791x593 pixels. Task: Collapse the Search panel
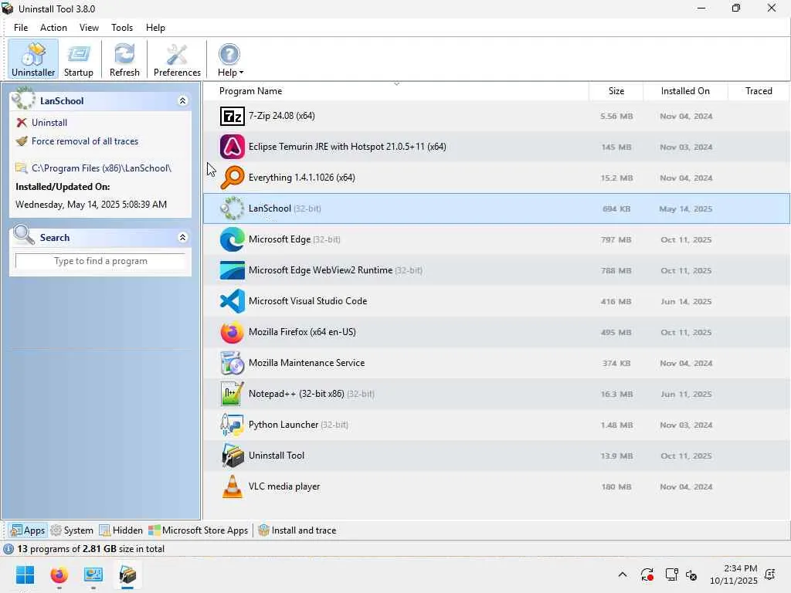click(x=182, y=238)
